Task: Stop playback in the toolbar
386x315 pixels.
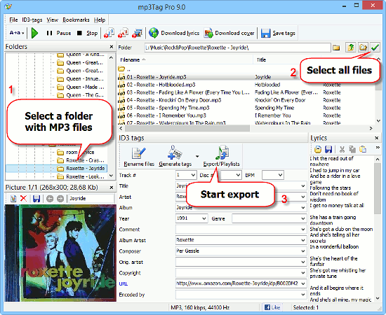Action: tap(87, 33)
